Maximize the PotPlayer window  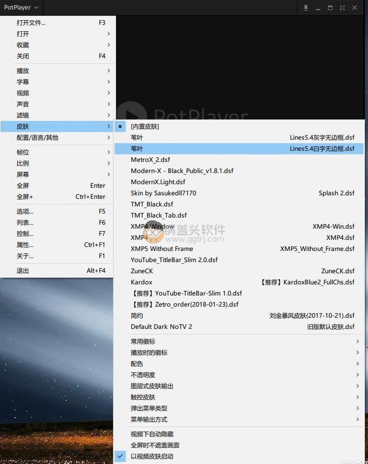click(x=330, y=8)
